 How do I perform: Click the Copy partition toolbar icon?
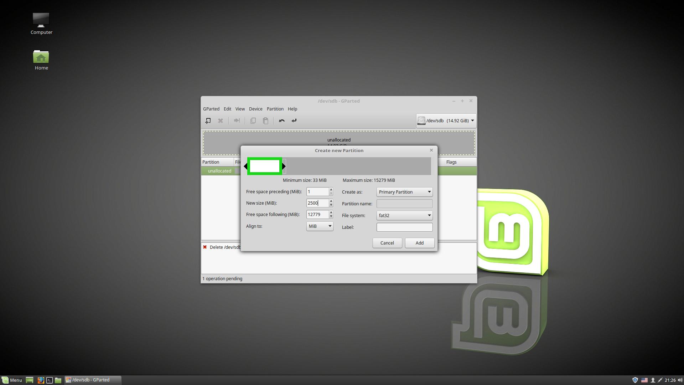(x=253, y=121)
